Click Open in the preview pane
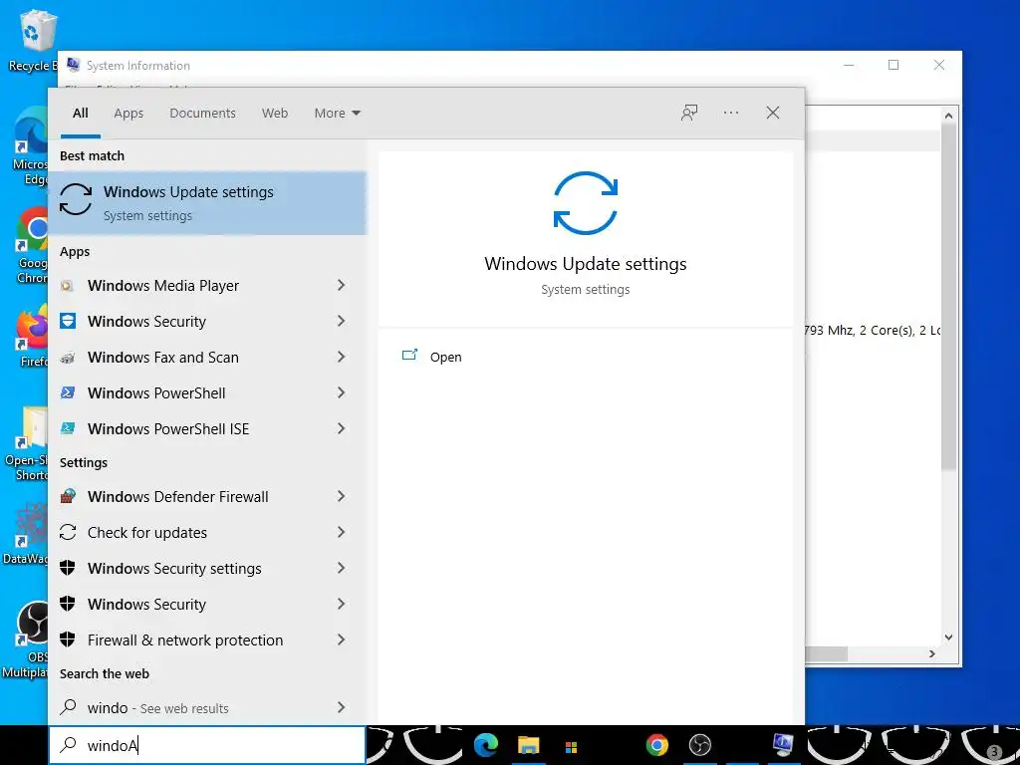1020x765 pixels. 445,358
